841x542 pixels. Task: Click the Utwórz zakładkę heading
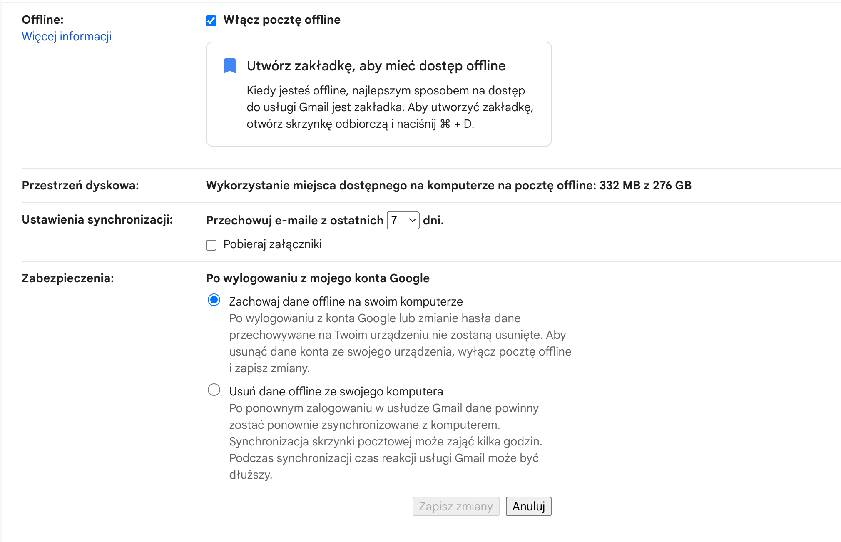(x=376, y=66)
